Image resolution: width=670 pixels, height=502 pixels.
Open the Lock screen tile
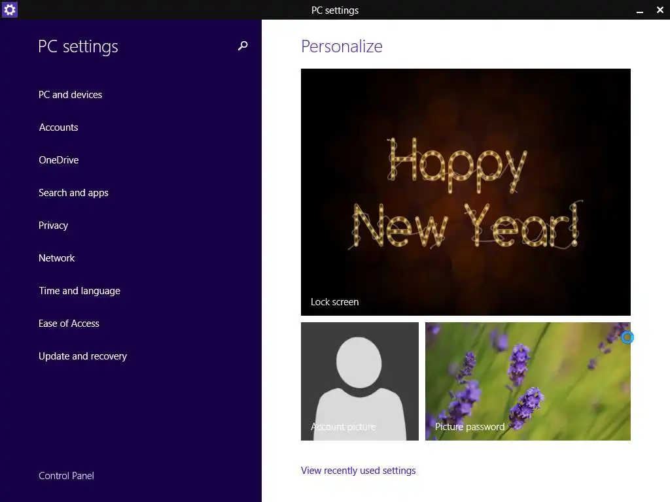point(466,192)
